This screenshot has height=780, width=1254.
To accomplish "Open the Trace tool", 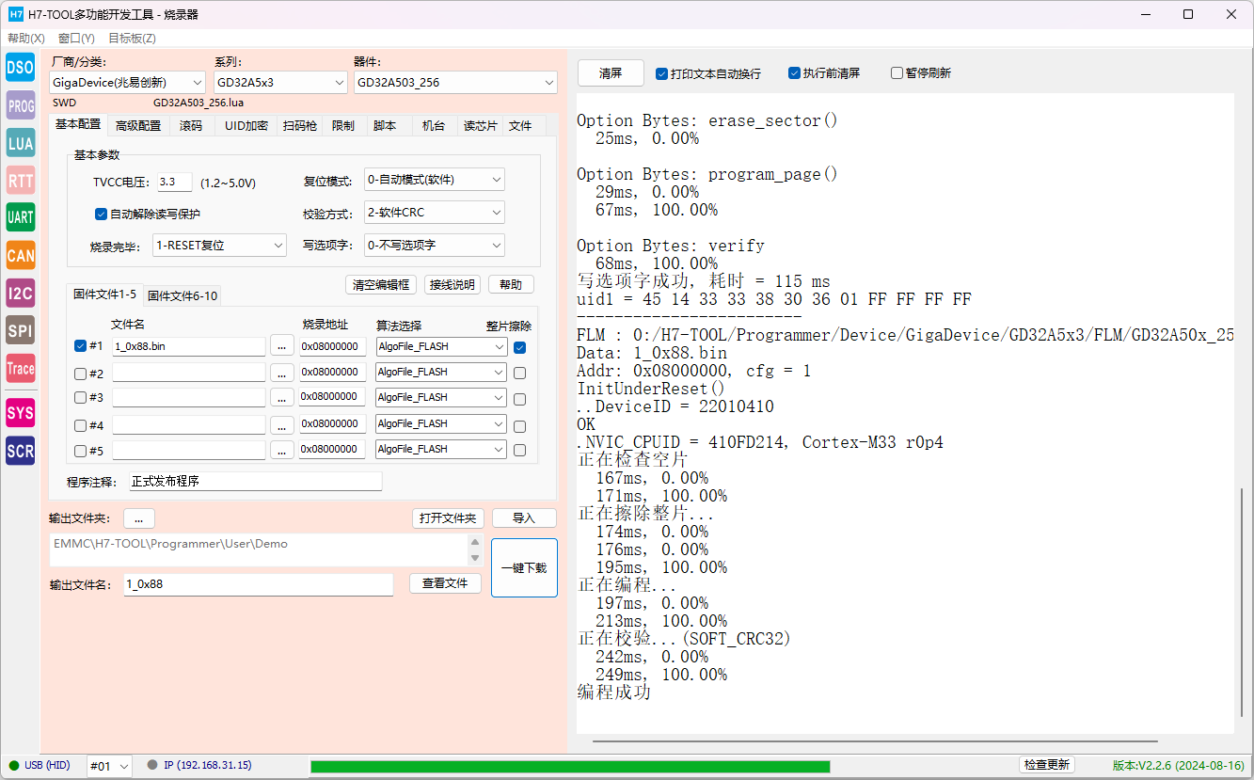I will [21, 369].
